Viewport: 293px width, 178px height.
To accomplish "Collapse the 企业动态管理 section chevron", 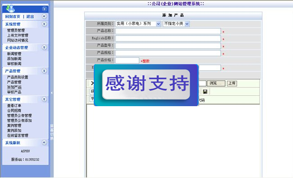I will (44, 47).
